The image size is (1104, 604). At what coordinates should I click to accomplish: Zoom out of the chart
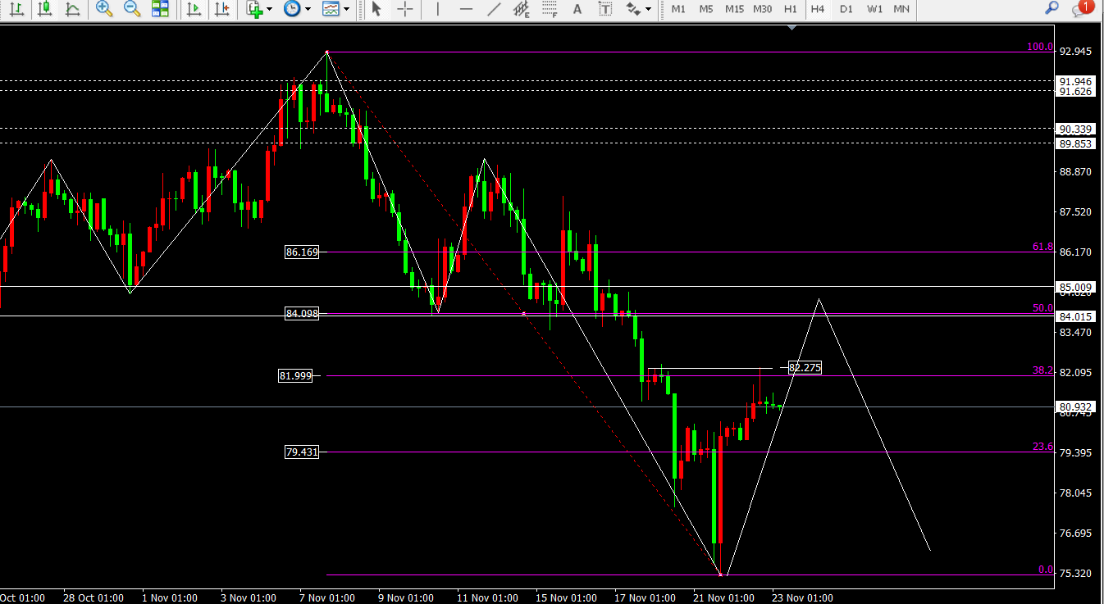[131, 9]
